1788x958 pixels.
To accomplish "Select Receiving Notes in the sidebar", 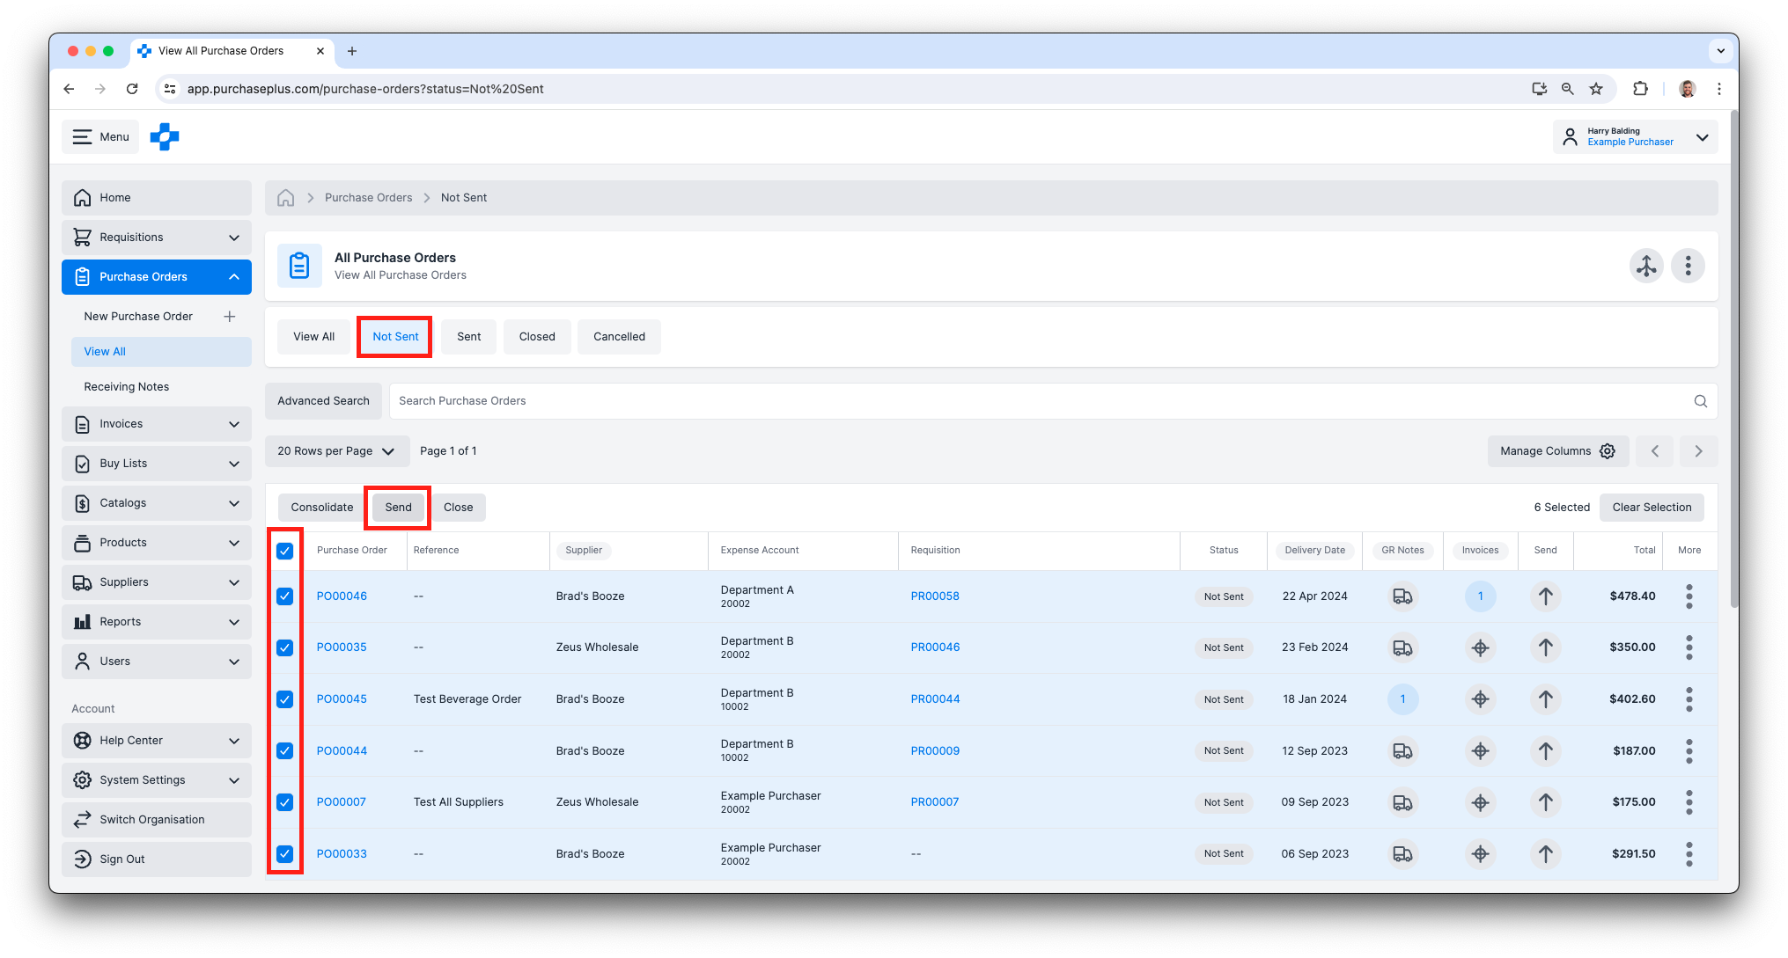I will point(127,387).
